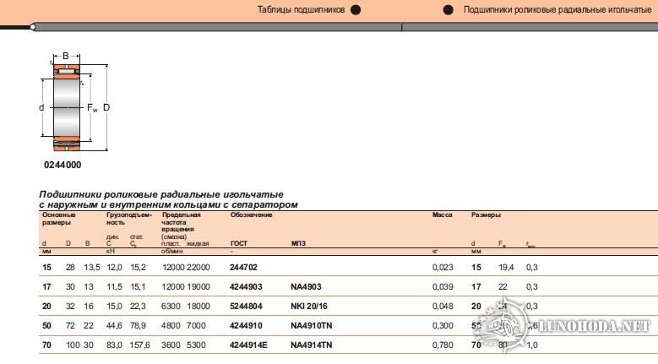The height and width of the screenshot is (364, 658).
Task: Click the 'Fw' label in the bearing drawing
Action: (x=92, y=108)
